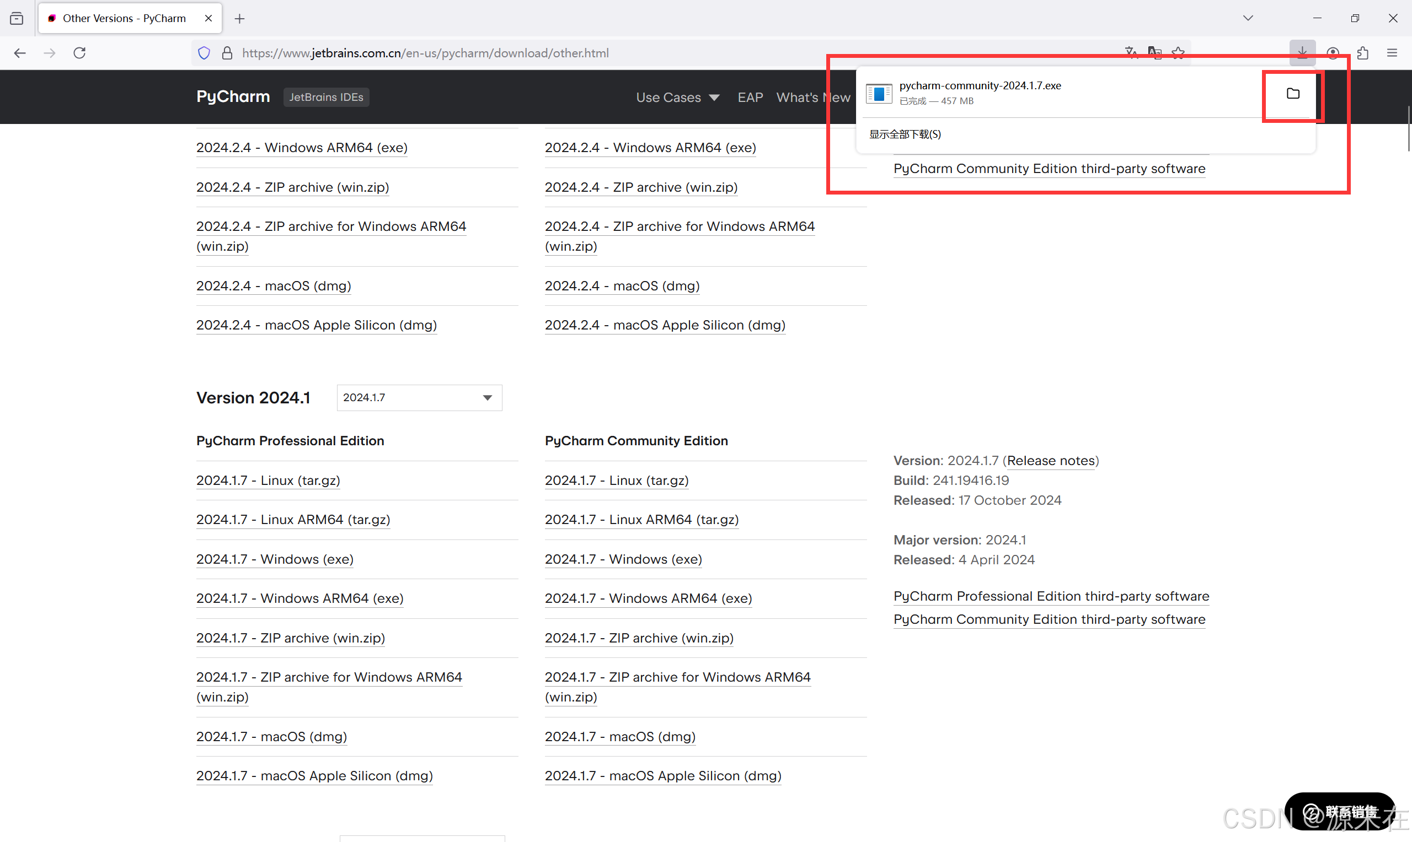Download Community 2024.1.7 Linux ARM64 (tar.gz)

641,519
